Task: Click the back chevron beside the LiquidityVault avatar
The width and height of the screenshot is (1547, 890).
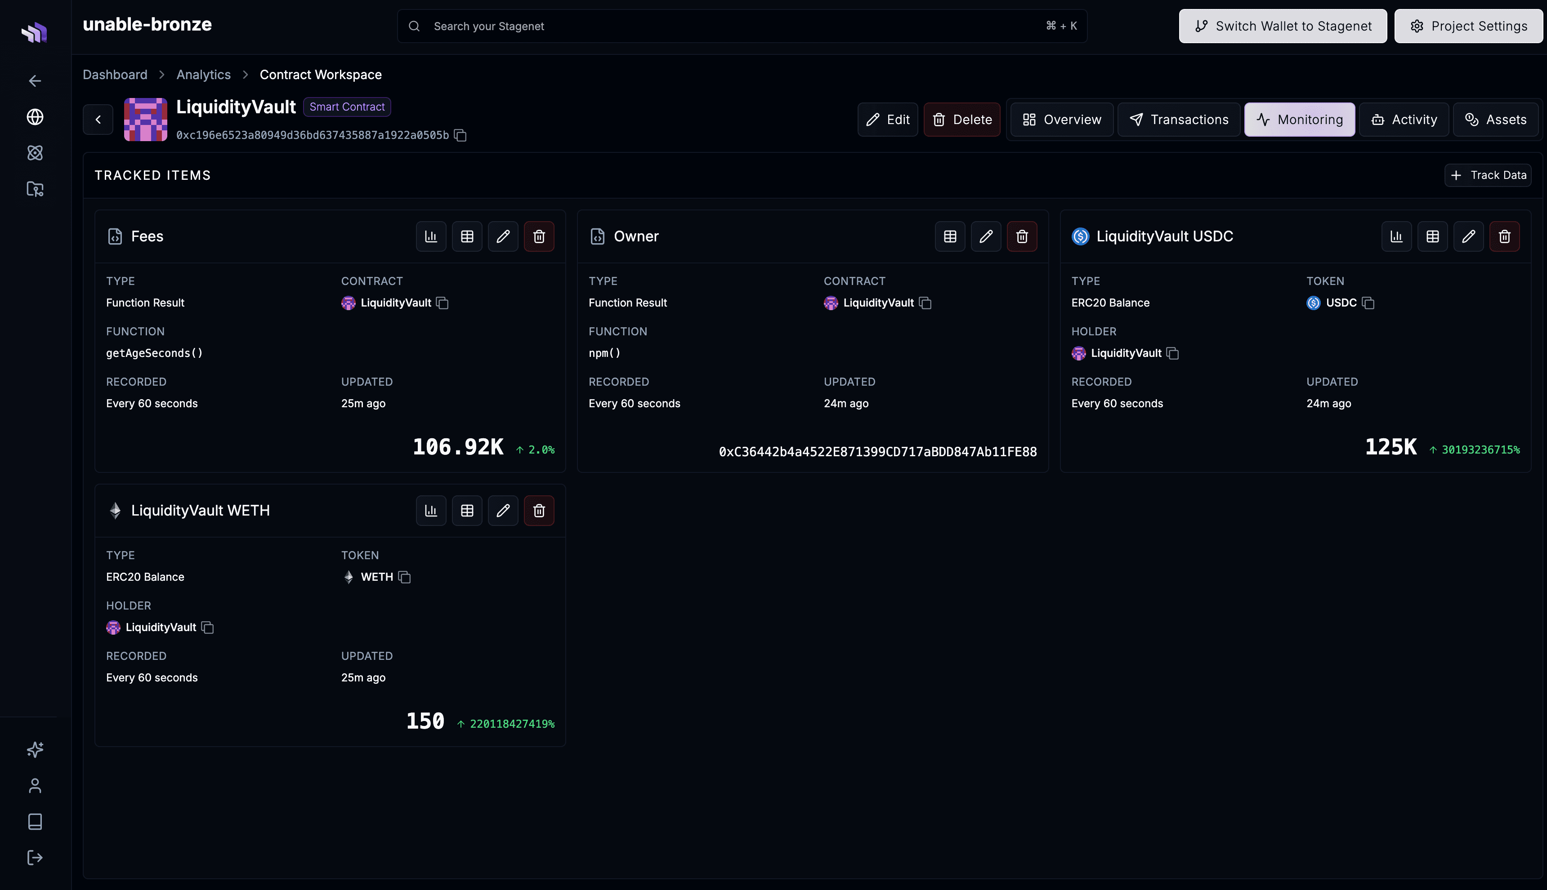Action: click(x=98, y=120)
